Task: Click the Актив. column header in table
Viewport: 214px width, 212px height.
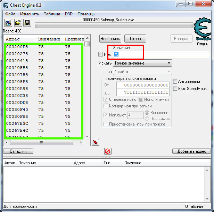Action: pyautogui.click(x=10, y=163)
